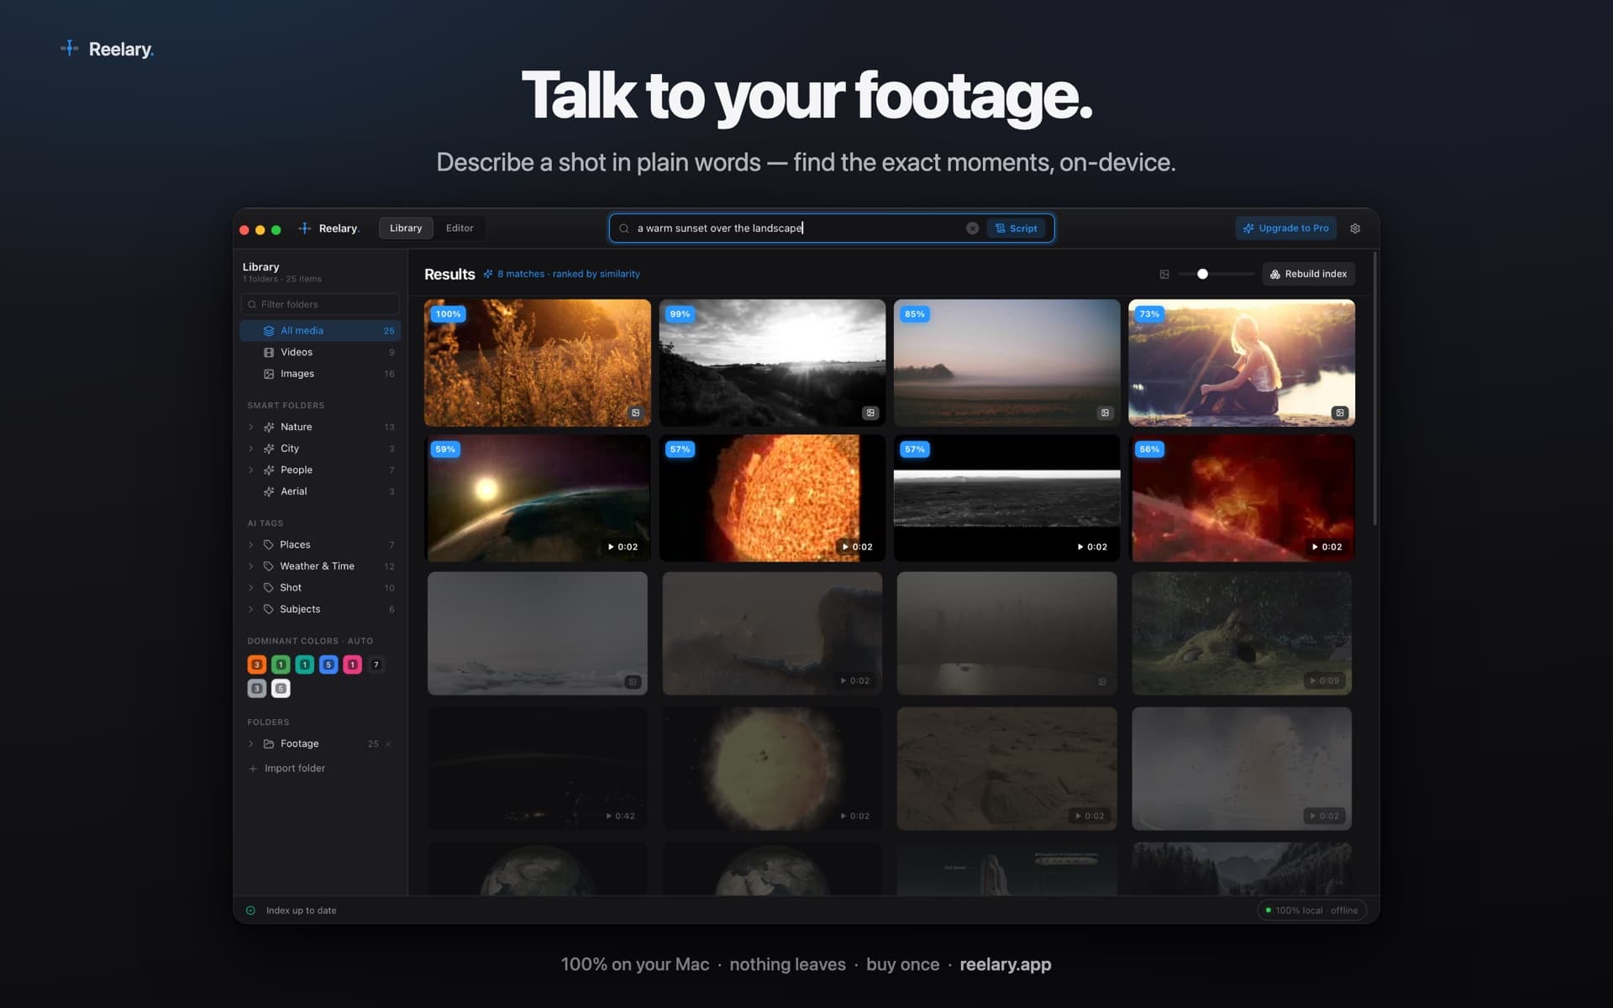Filter by the pink dominant color swatch
The width and height of the screenshot is (1613, 1008).
(x=353, y=664)
